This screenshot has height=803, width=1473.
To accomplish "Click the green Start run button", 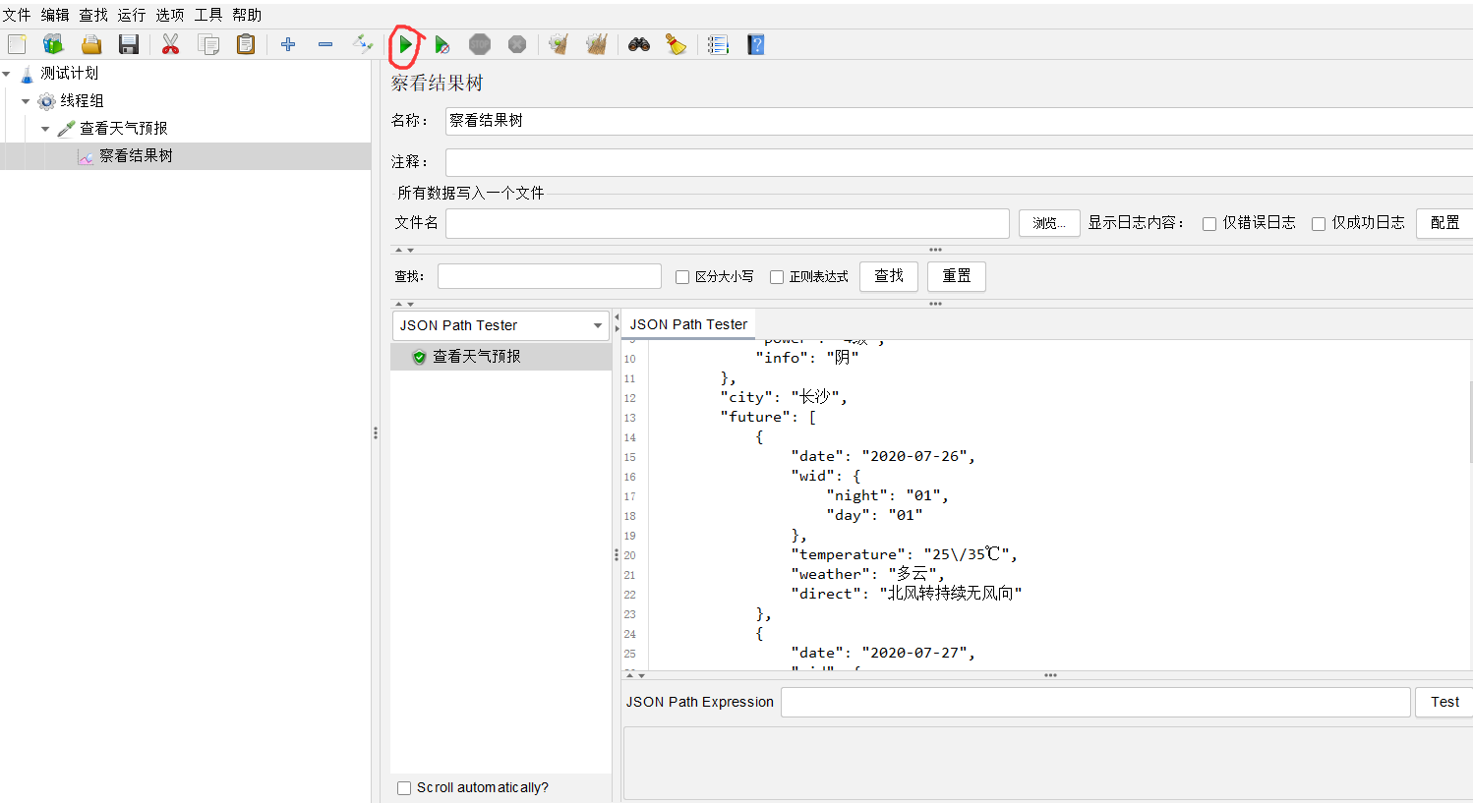I will [405, 45].
